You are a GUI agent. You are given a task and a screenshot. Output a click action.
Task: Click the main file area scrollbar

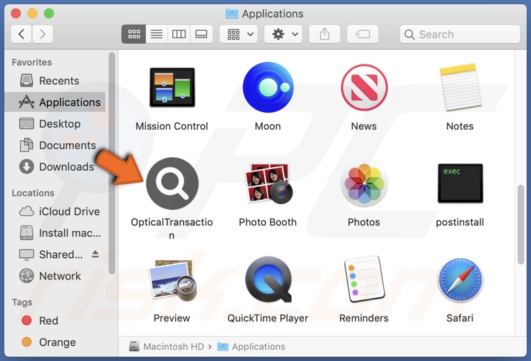[521, 224]
